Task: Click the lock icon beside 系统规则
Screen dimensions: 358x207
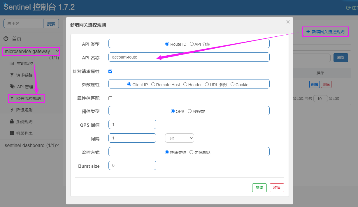Action: point(12,121)
